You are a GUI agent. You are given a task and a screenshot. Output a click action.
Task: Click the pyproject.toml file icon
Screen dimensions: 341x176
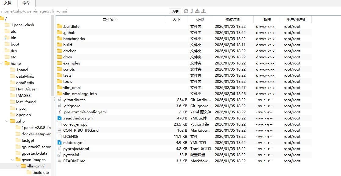[60, 148]
